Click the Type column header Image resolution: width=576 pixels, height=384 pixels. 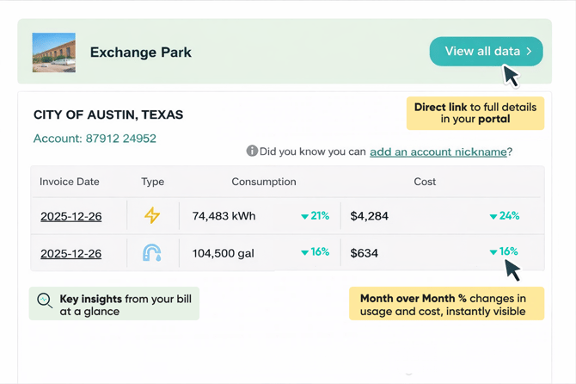(x=152, y=182)
